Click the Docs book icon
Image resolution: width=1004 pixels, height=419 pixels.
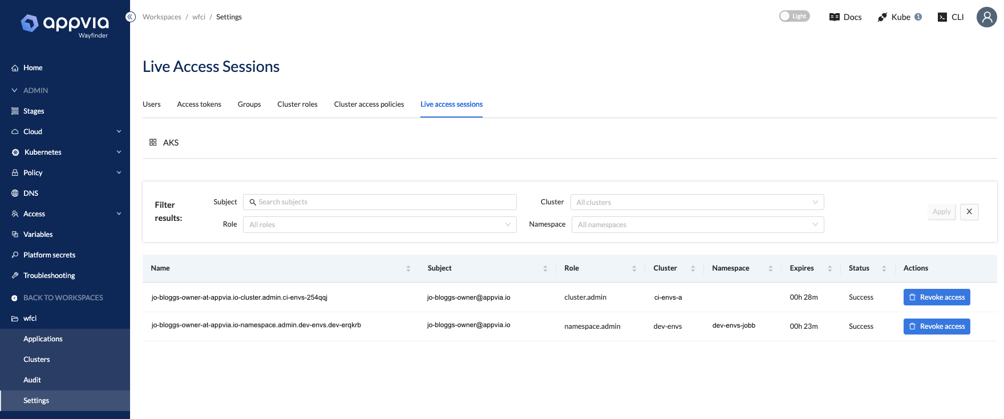834,17
